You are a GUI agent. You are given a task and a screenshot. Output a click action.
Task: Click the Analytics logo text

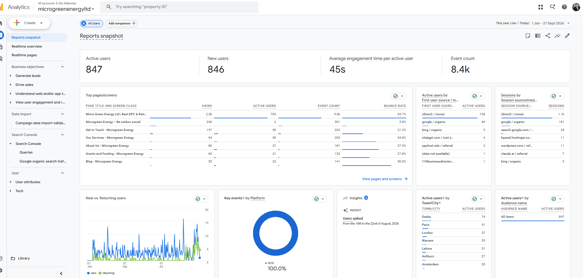click(19, 7)
